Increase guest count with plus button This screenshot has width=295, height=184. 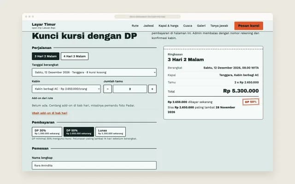coord(152,89)
